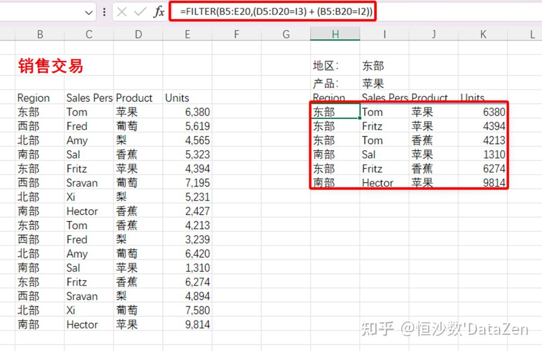This screenshot has height=351, width=542.
Task: Click inside the FILTER formula text
Action: [x=276, y=12]
